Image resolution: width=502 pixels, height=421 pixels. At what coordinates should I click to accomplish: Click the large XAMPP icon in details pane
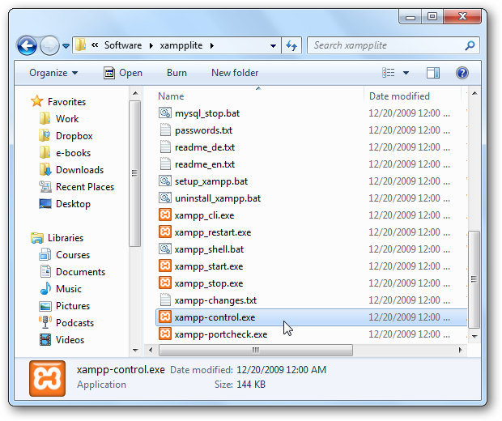click(48, 378)
